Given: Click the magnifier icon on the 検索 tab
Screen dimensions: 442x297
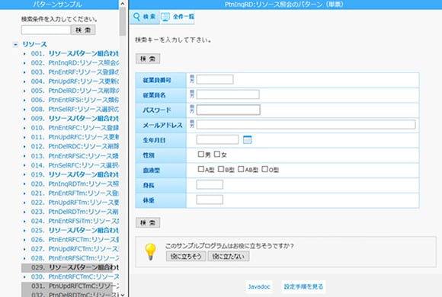Looking at the screenshot, I should 136,17.
